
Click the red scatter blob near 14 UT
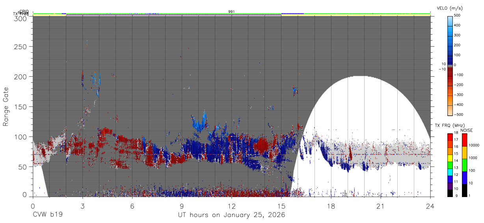(x=261, y=146)
